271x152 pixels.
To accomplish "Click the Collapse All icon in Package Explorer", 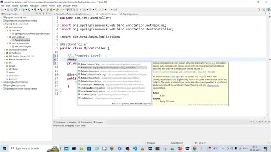I will point(37,14).
